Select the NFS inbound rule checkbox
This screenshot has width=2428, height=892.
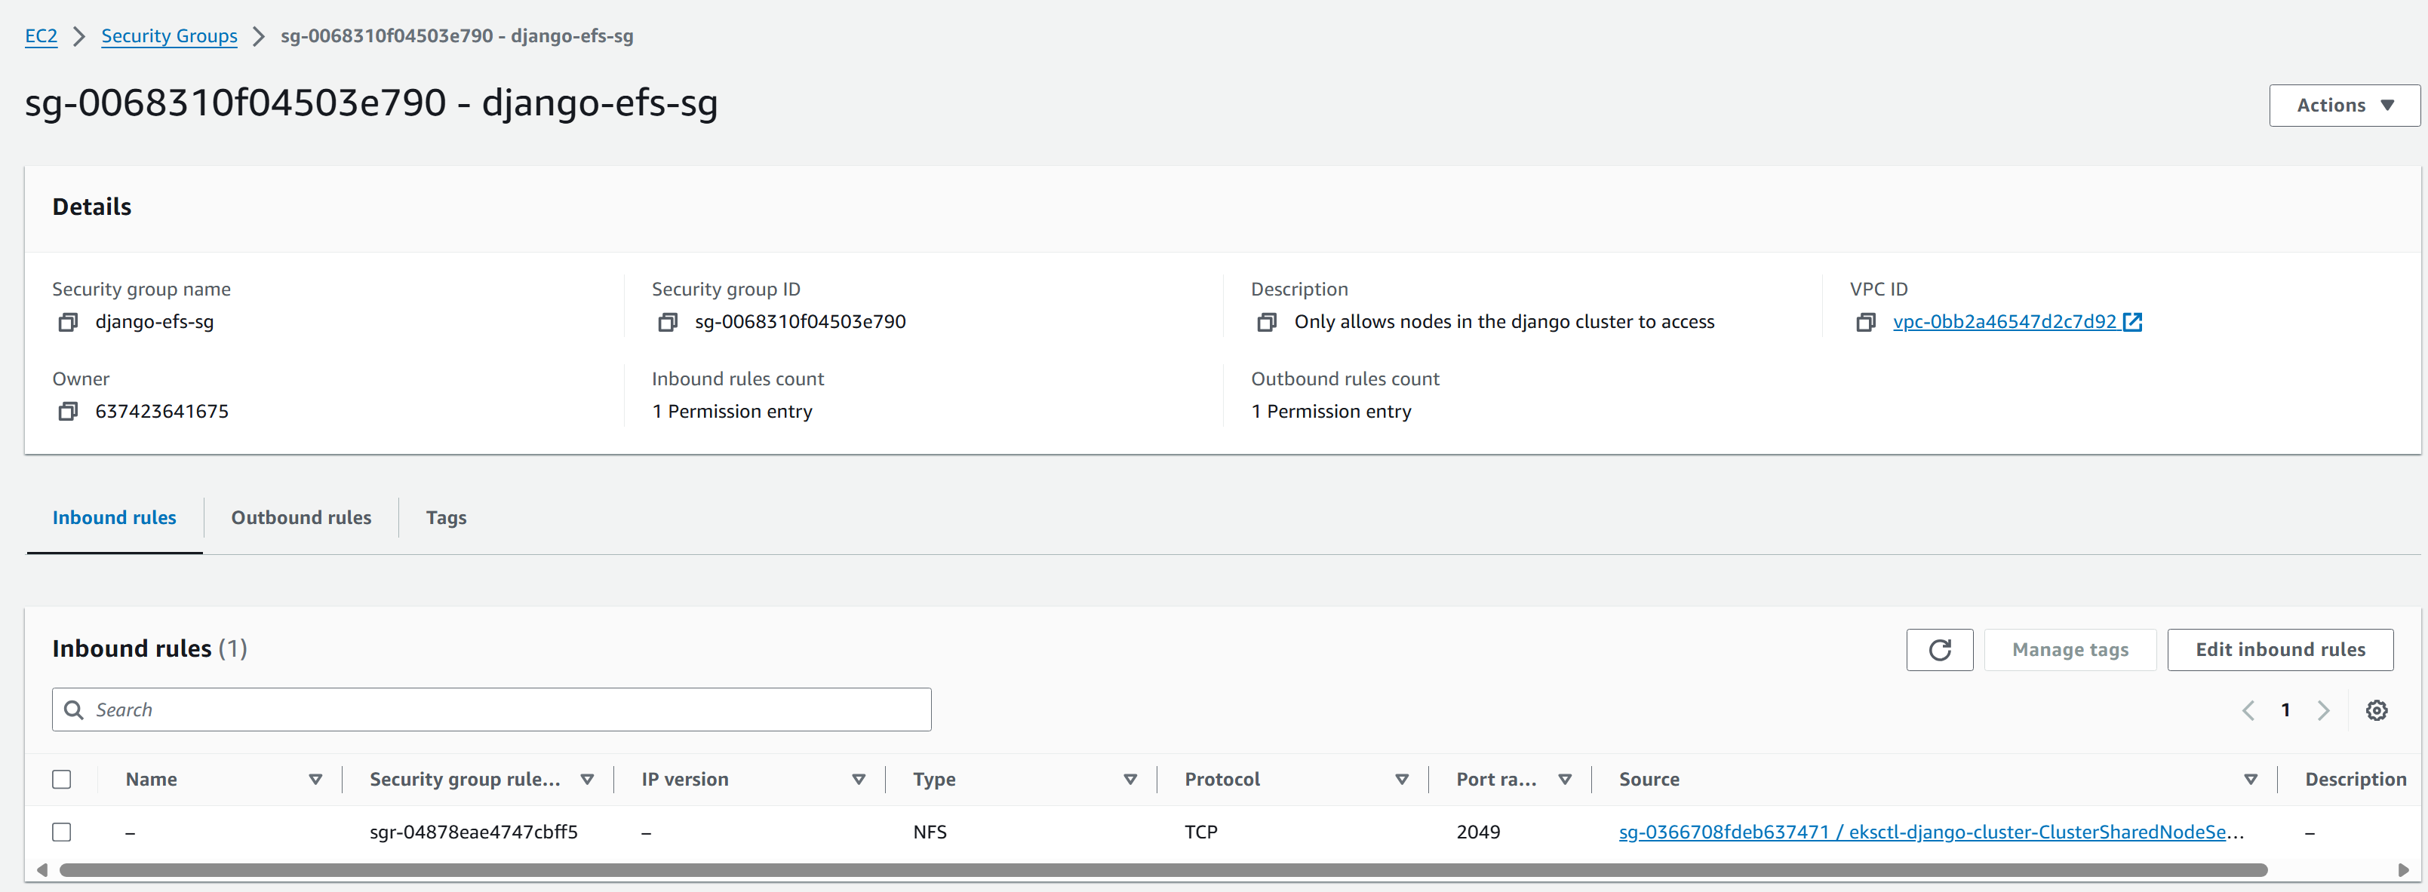pyautogui.click(x=62, y=832)
